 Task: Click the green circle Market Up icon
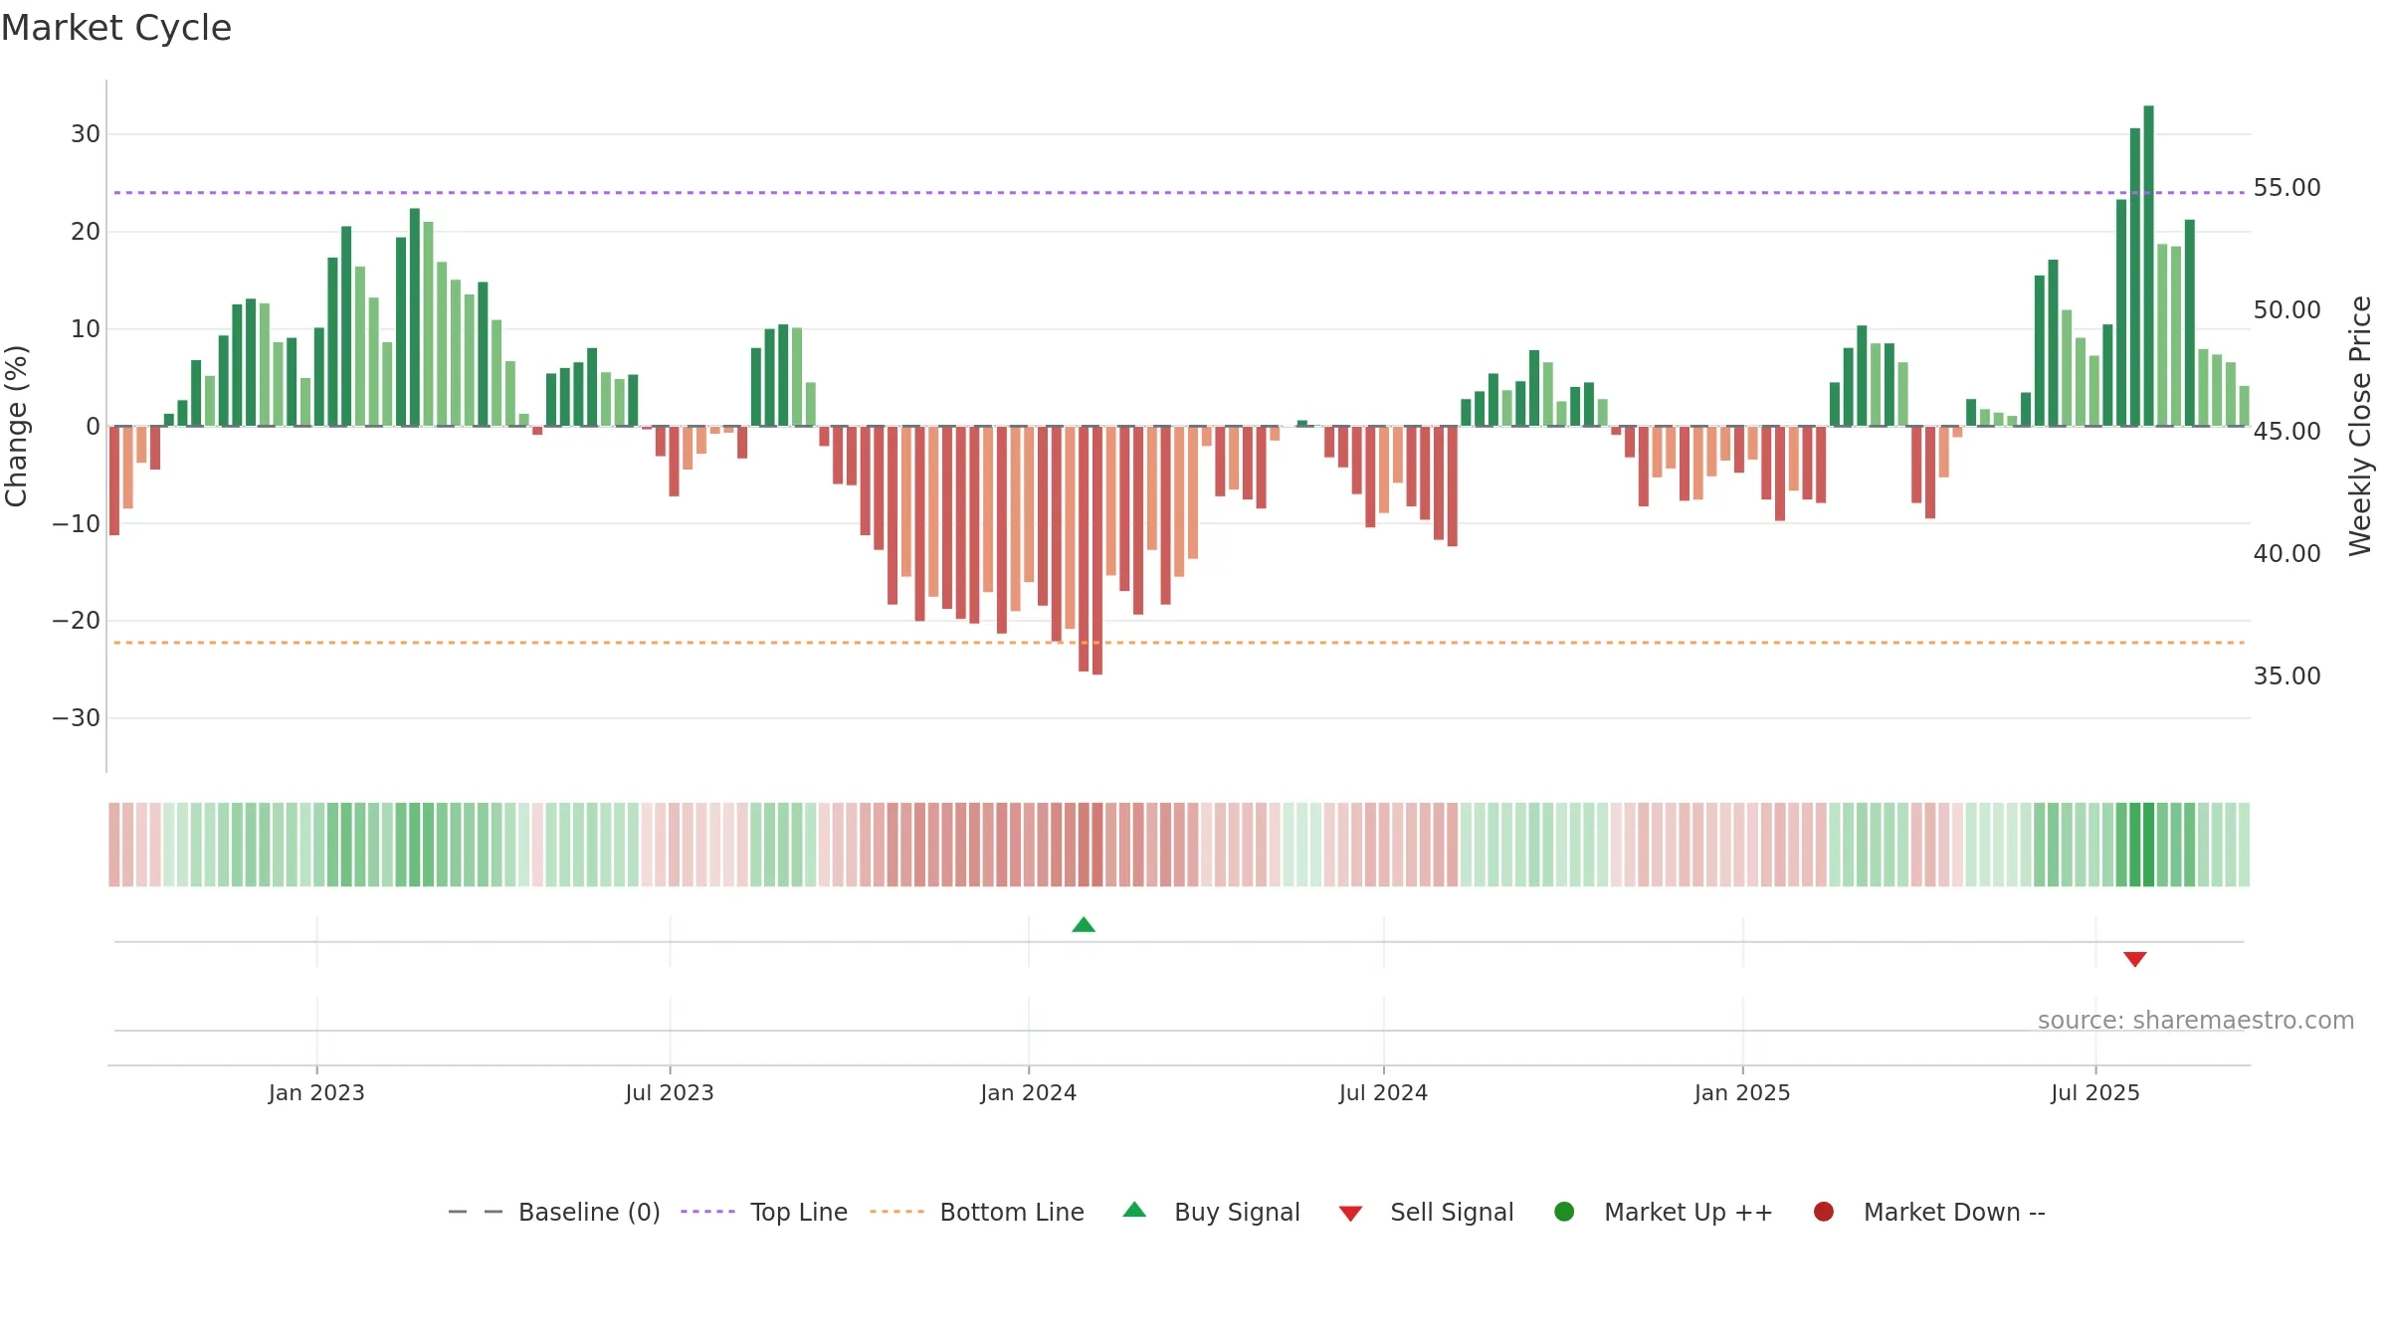tap(1564, 1212)
